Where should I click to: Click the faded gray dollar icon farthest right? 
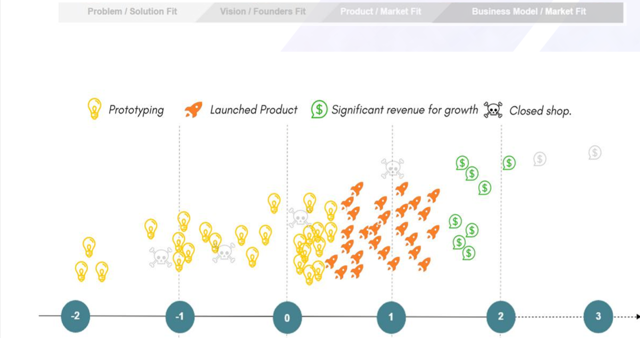[595, 152]
